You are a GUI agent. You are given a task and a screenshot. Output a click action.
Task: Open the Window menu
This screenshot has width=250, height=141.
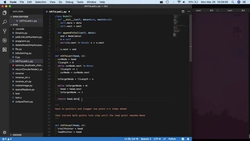tap(91, 2)
